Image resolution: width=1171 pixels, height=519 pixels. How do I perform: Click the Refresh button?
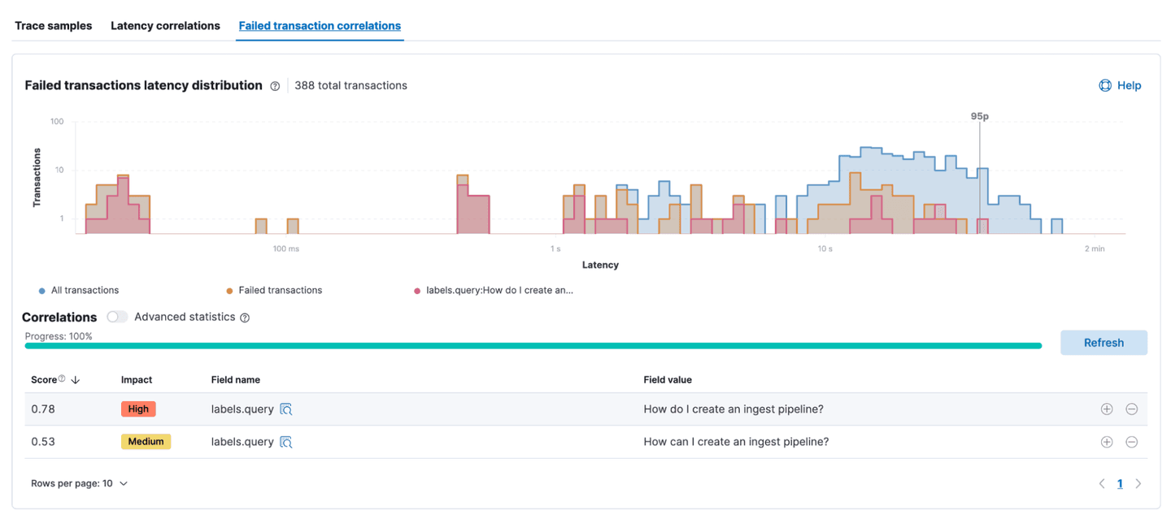pos(1104,342)
